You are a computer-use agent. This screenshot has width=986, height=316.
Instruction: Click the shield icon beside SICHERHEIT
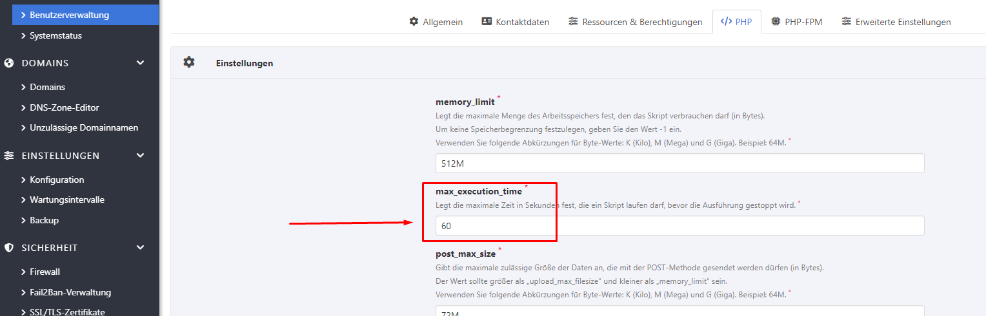9,248
